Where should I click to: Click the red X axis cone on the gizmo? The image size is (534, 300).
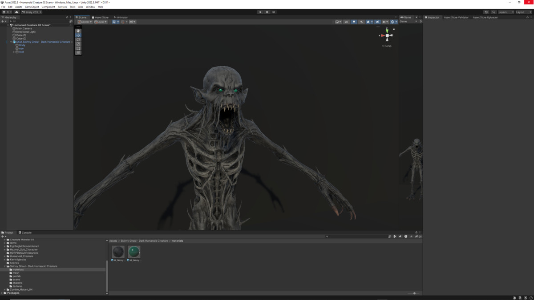pos(382,36)
